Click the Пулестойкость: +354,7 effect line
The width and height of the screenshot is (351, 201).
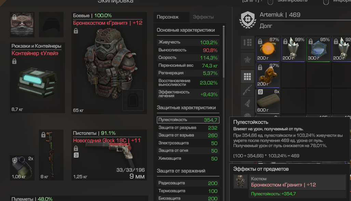click(x=273, y=194)
